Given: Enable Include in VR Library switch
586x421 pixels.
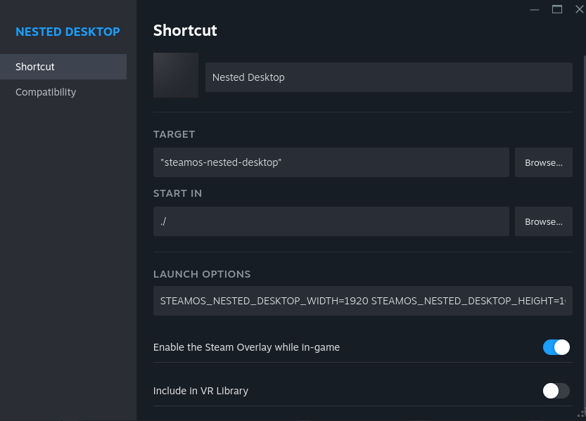Looking at the screenshot, I should pyautogui.click(x=556, y=391).
